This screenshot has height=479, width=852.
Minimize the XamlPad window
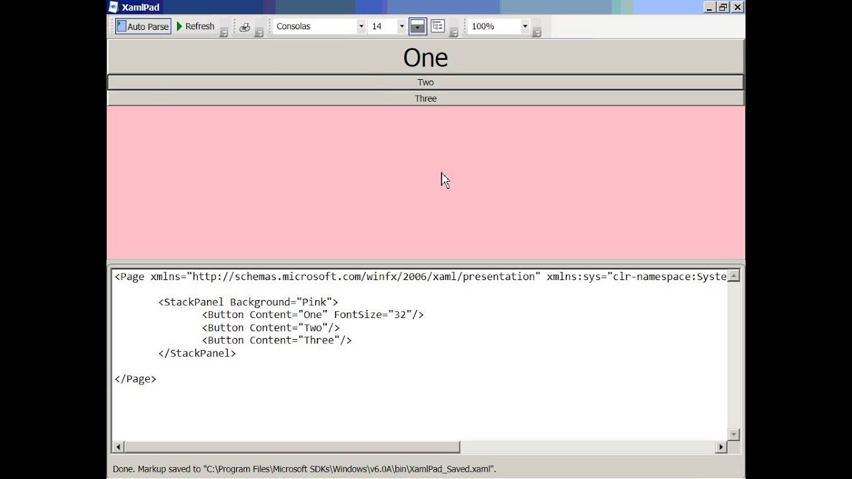tap(710, 7)
